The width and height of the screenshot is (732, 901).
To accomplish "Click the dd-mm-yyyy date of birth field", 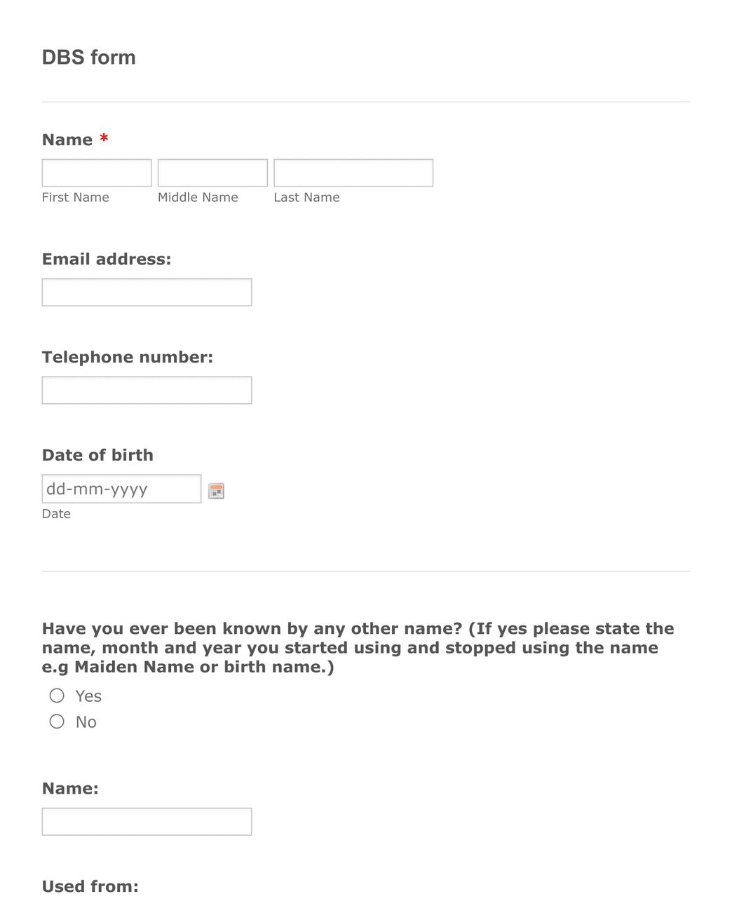I will (x=121, y=489).
